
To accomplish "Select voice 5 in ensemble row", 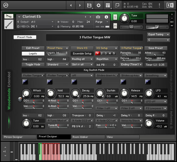I will tap(114, 53).
